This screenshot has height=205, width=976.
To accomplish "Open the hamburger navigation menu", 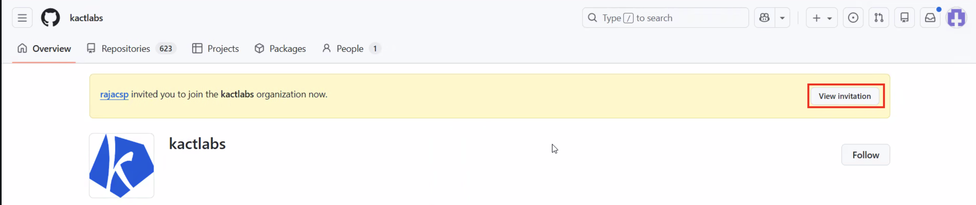I will (22, 18).
